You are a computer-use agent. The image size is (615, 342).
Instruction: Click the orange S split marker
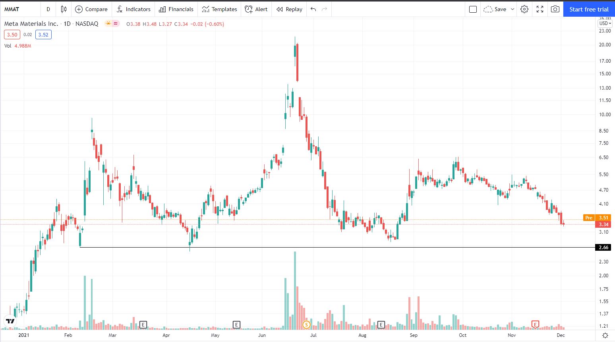306,325
